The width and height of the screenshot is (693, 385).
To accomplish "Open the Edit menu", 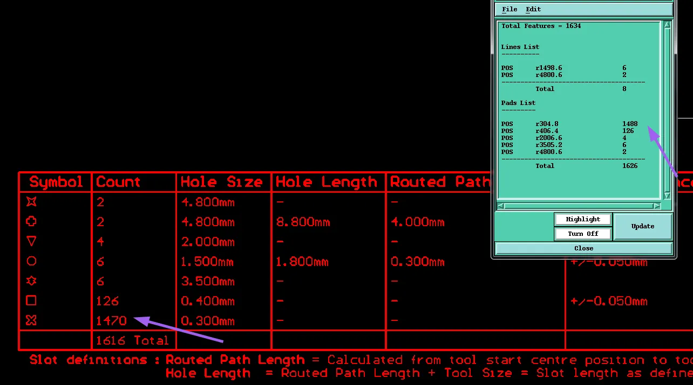I will tap(533, 9).
